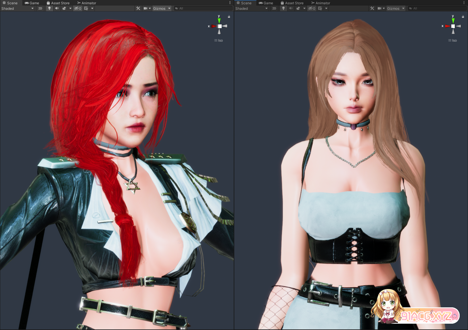468x330 pixels.
Task: Mute scene audio in left Scene view
Action: pyautogui.click(x=57, y=8)
